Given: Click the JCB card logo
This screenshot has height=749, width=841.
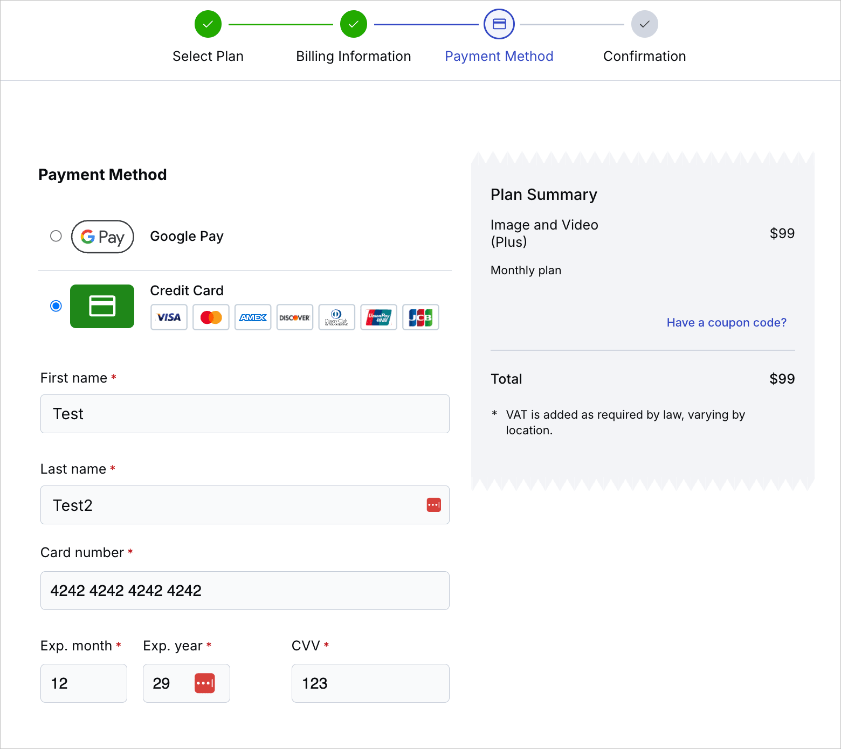Looking at the screenshot, I should click(420, 317).
